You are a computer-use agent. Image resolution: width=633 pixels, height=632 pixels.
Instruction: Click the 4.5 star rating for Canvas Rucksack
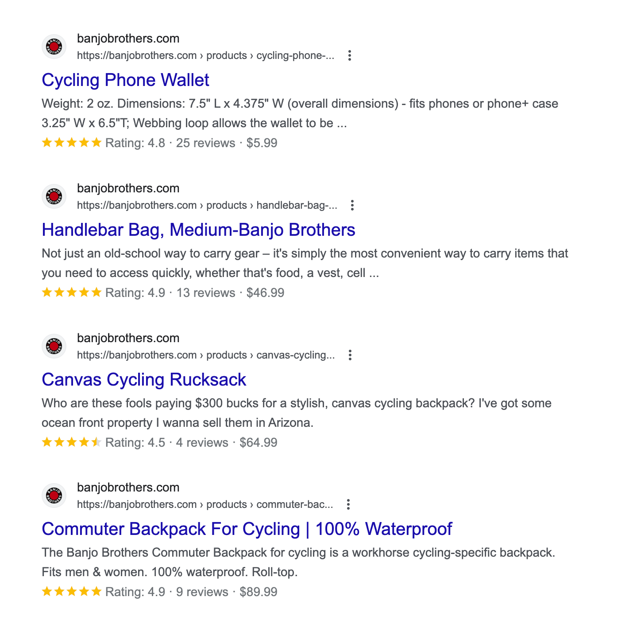click(x=72, y=442)
